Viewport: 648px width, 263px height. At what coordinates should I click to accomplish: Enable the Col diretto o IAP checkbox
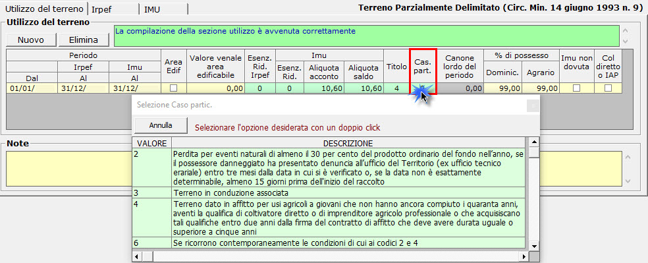coord(608,88)
